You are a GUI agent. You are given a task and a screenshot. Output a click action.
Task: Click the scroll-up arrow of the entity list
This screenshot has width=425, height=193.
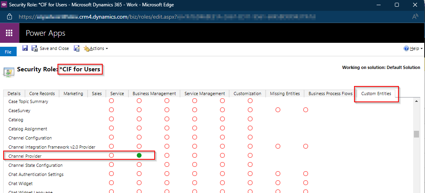416,101
